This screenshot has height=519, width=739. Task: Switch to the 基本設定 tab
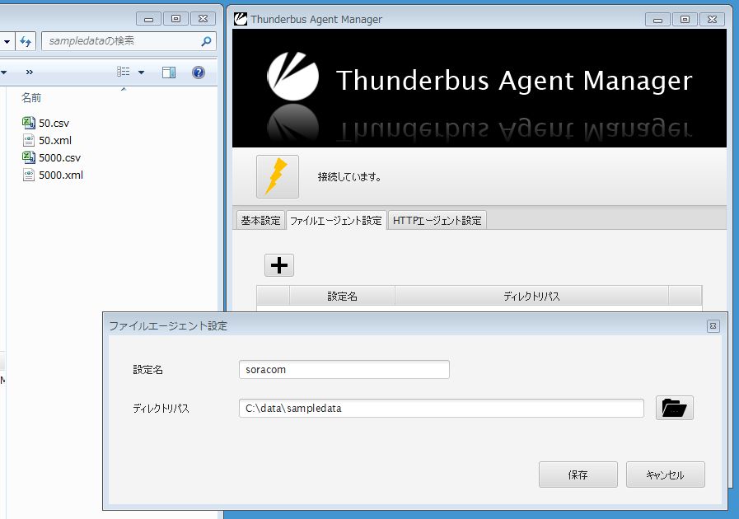pos(260,221)
